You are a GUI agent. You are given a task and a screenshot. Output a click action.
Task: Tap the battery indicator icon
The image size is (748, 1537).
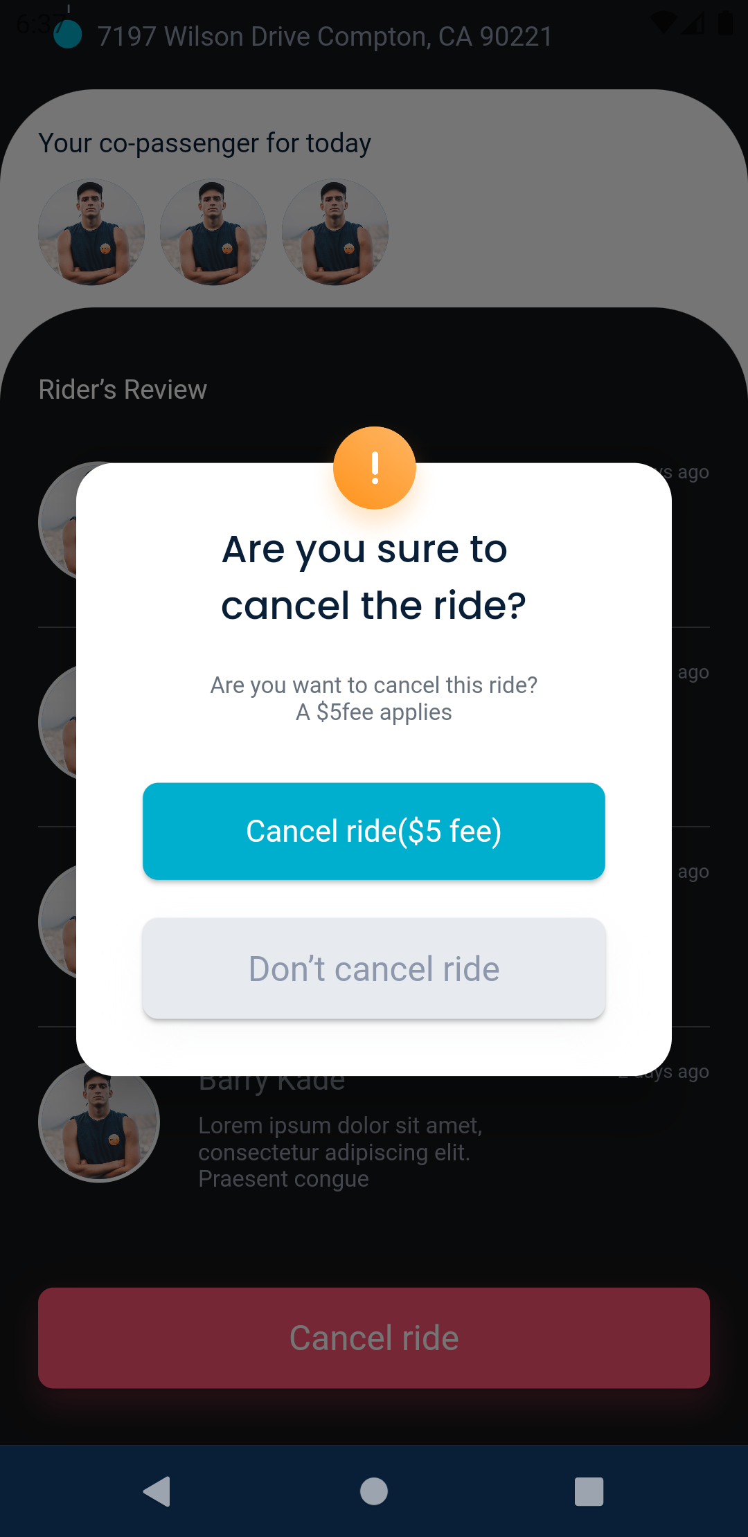pos(725,23)
